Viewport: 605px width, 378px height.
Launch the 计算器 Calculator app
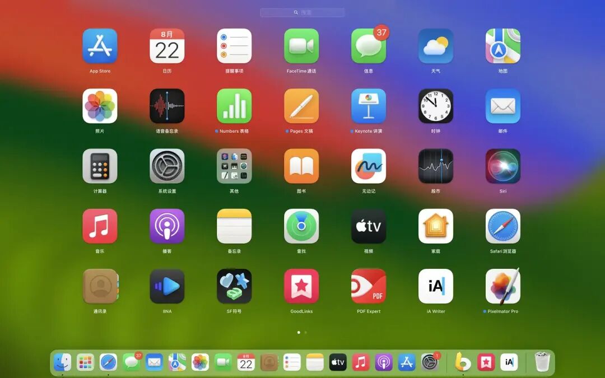click(100, 166)
